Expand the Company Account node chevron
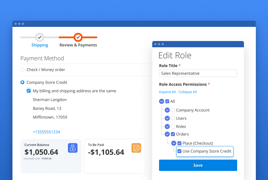Screen dimensions: 268x180 tap(167, 110)
